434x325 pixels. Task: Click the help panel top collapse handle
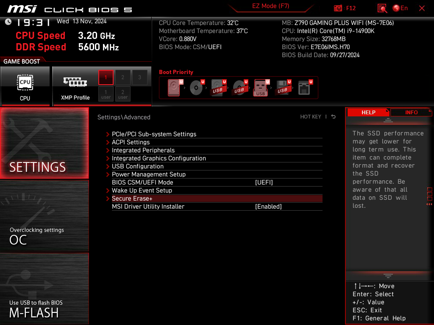pos(388,120)
